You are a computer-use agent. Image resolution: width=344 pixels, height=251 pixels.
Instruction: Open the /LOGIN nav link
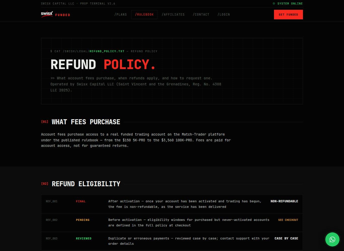coord(224,15)
